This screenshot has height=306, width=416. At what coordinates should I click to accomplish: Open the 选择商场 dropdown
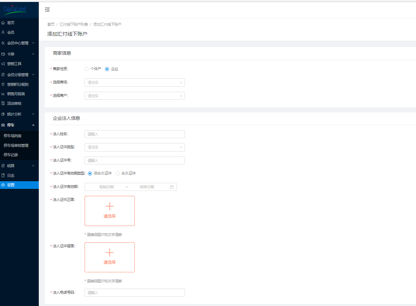pyautogui.click(x=135, y=82)
